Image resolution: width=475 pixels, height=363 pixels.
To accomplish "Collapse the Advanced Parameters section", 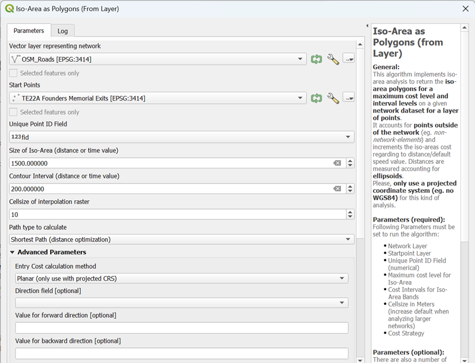I will tap(13, 252).
